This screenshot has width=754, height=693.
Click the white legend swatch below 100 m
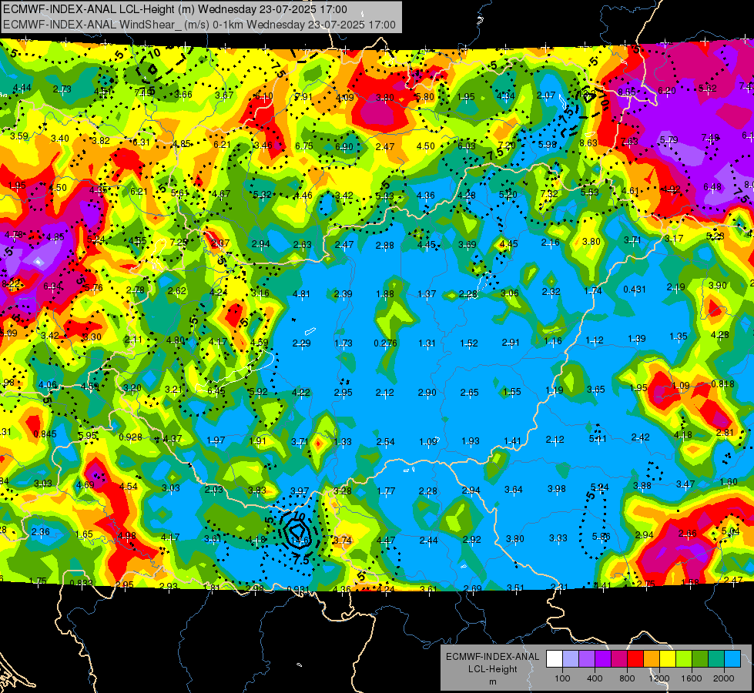555,659
